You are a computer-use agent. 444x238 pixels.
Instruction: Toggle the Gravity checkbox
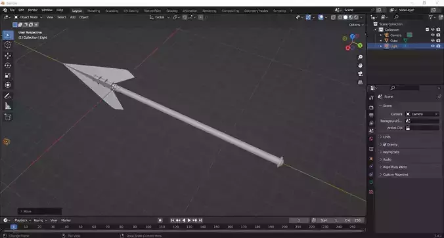[x=385, y=144]
